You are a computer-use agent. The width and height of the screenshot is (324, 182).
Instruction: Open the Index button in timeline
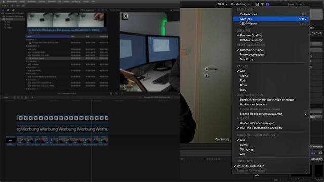6,97
